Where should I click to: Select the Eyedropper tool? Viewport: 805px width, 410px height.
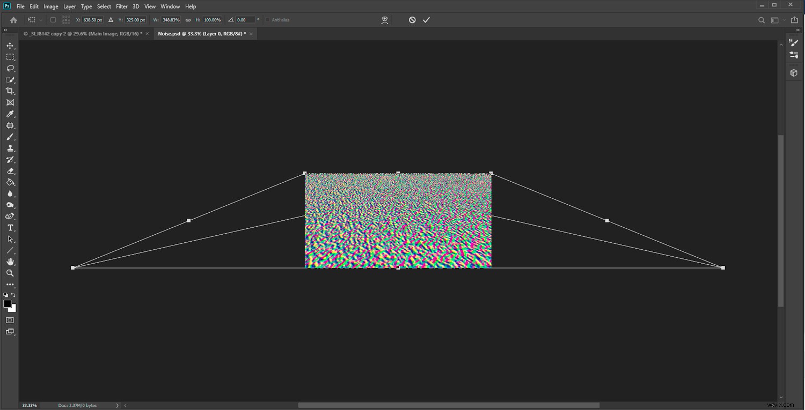(10, 114)
